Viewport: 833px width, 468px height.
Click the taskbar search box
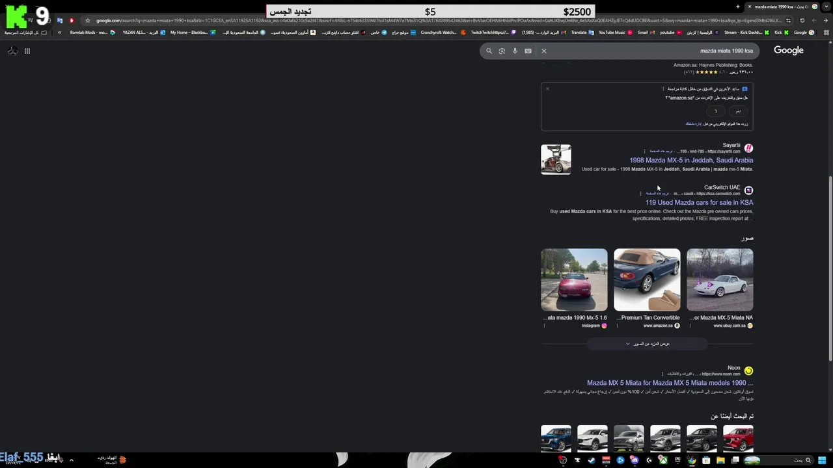pyautogui.click(x=778, y=460)
